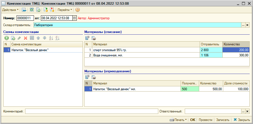Click the red X delete row icon
The width and height of the screenshot is (253, 124).
pos(25,38)
